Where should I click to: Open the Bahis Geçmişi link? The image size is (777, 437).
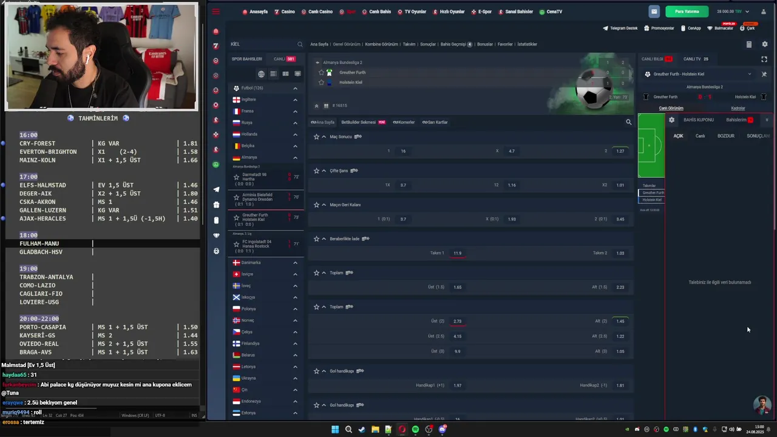(456, 44)
